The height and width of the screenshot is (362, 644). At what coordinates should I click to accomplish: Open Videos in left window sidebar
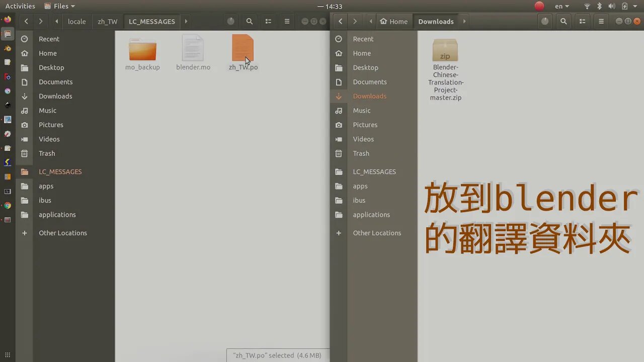65,139
